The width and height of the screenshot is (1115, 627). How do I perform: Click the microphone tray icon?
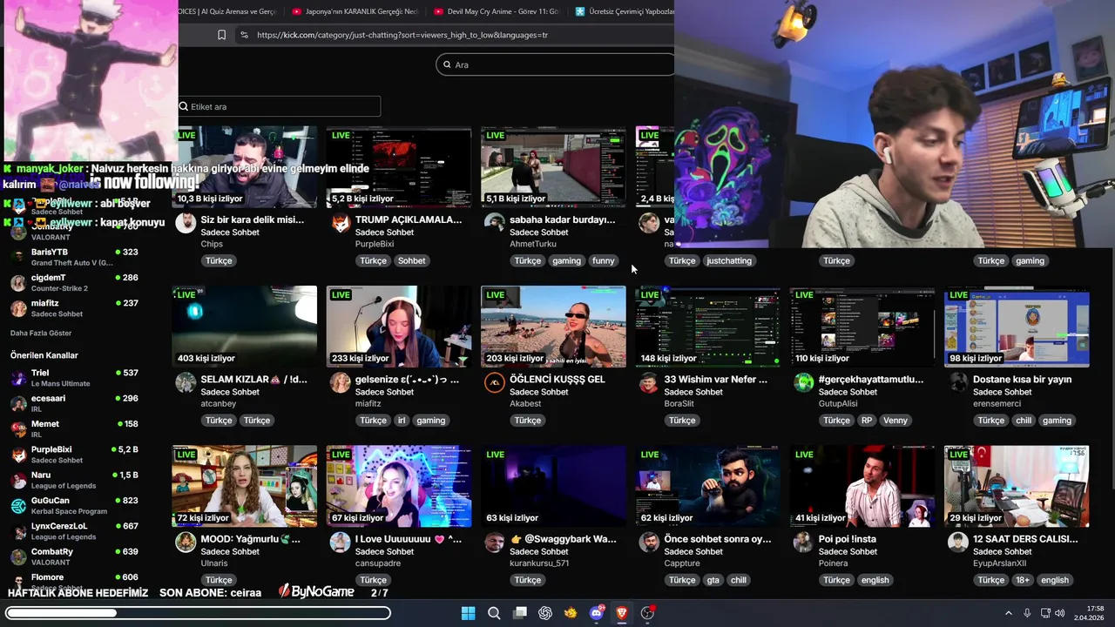[x=1027, y=613]
